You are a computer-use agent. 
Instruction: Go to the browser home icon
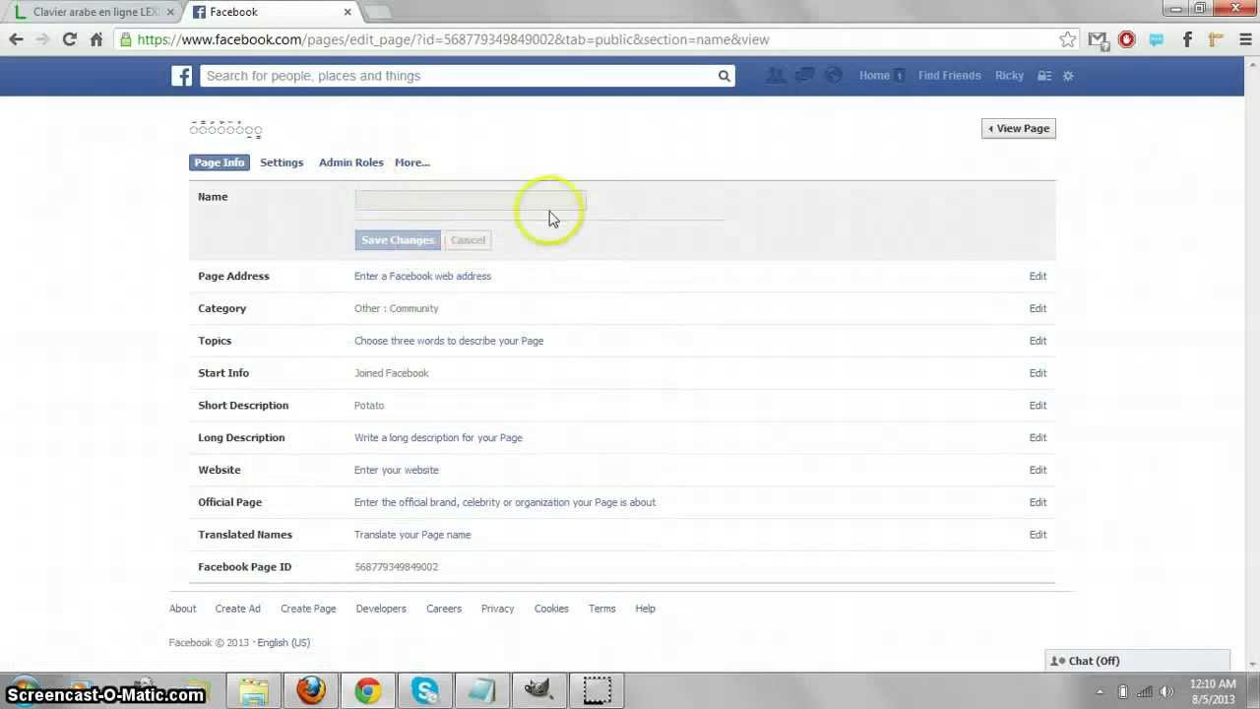(x=95, y=39)
